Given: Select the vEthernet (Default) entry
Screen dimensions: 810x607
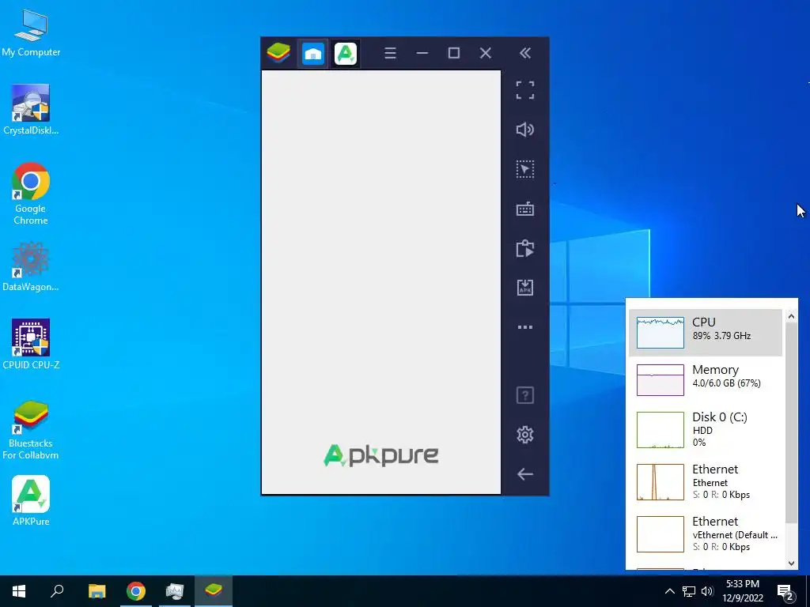Looking at the screenshot, I should (705, 533).
